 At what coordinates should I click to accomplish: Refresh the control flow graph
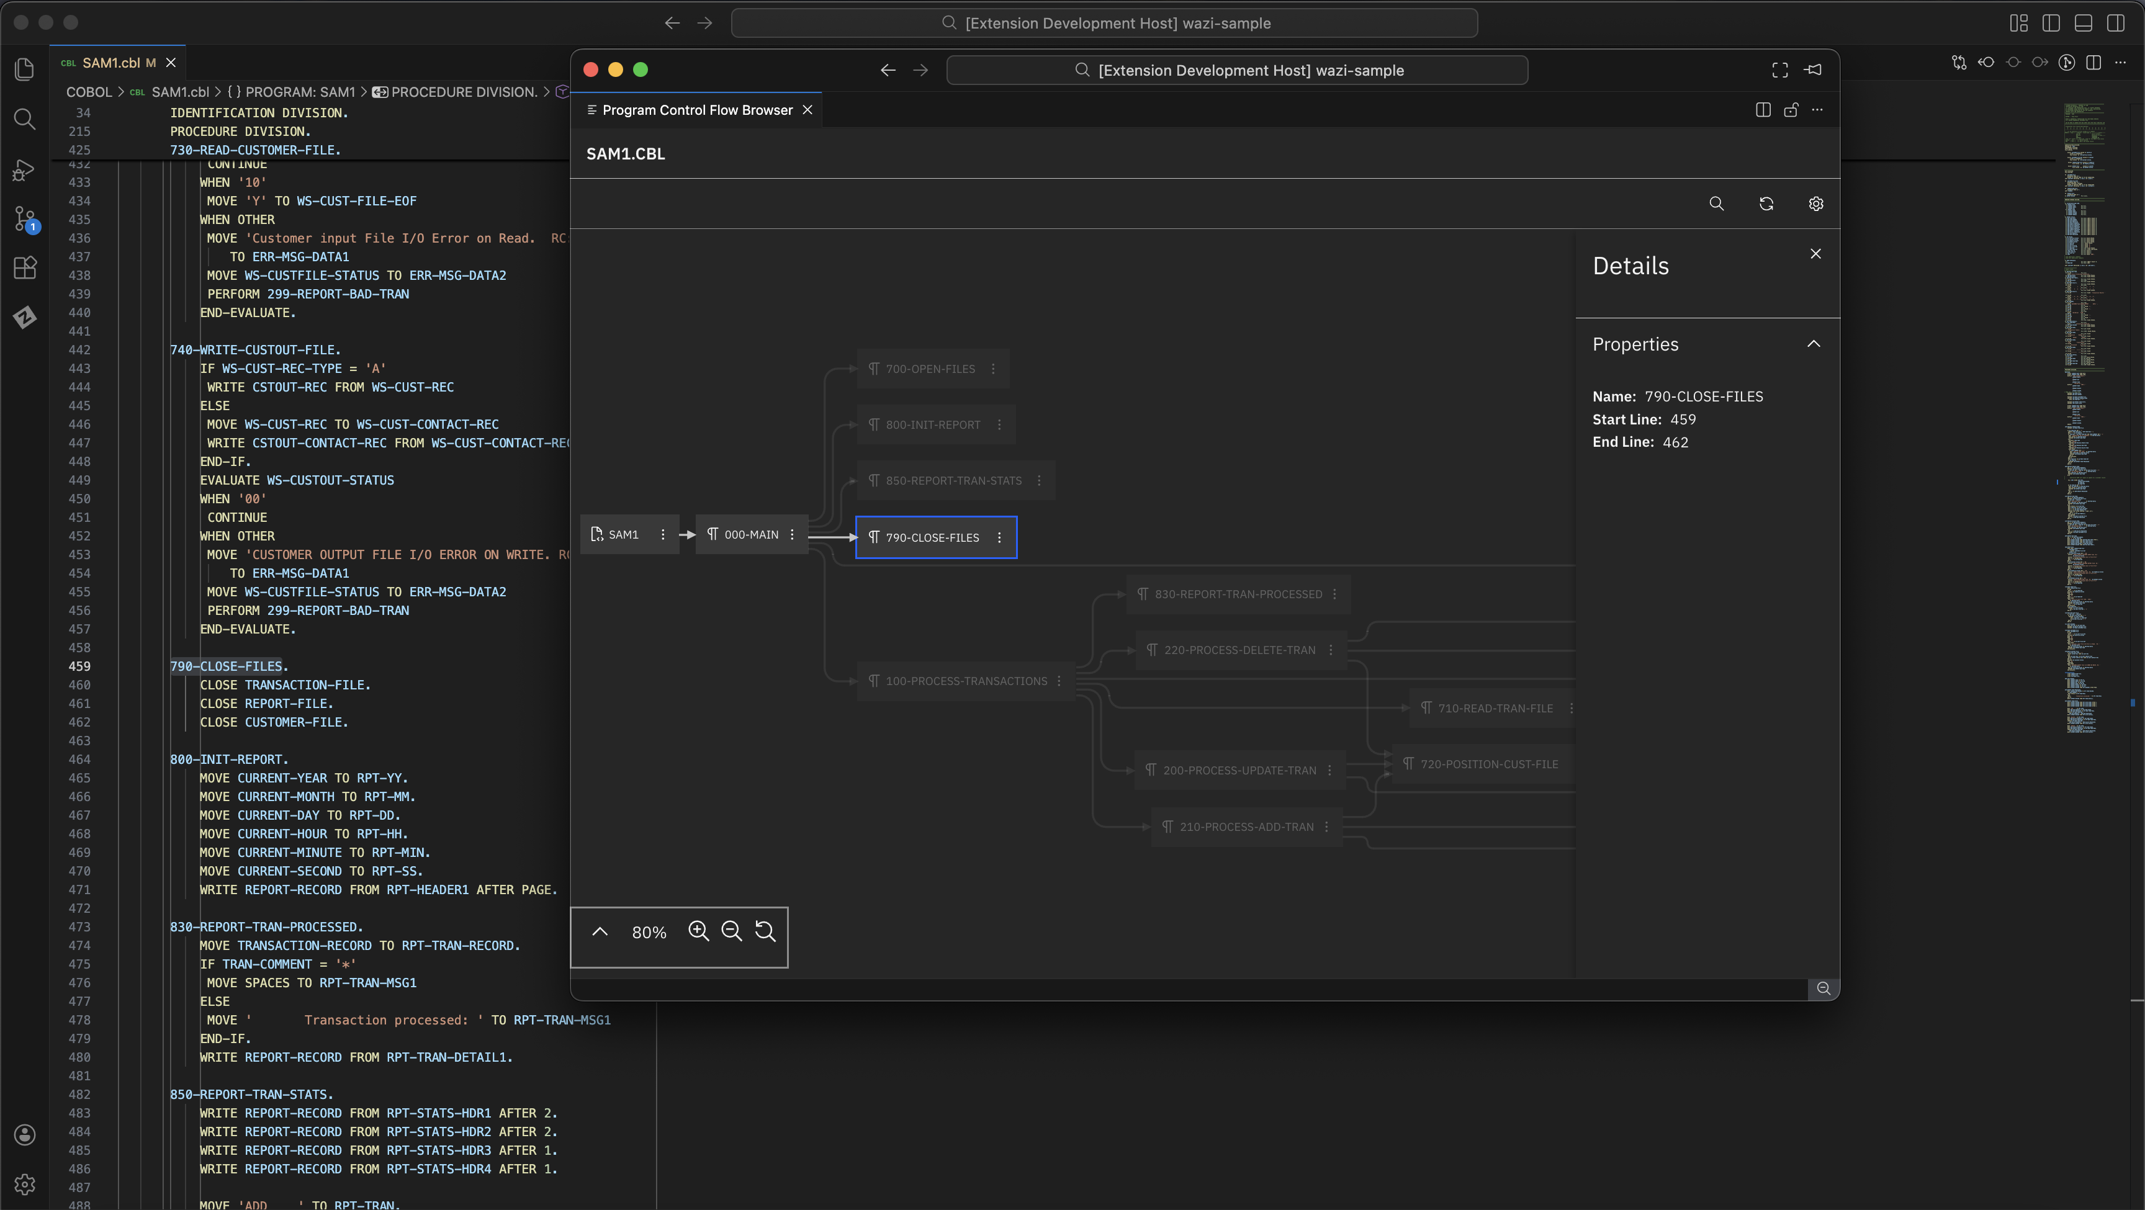click(1766, 204)
